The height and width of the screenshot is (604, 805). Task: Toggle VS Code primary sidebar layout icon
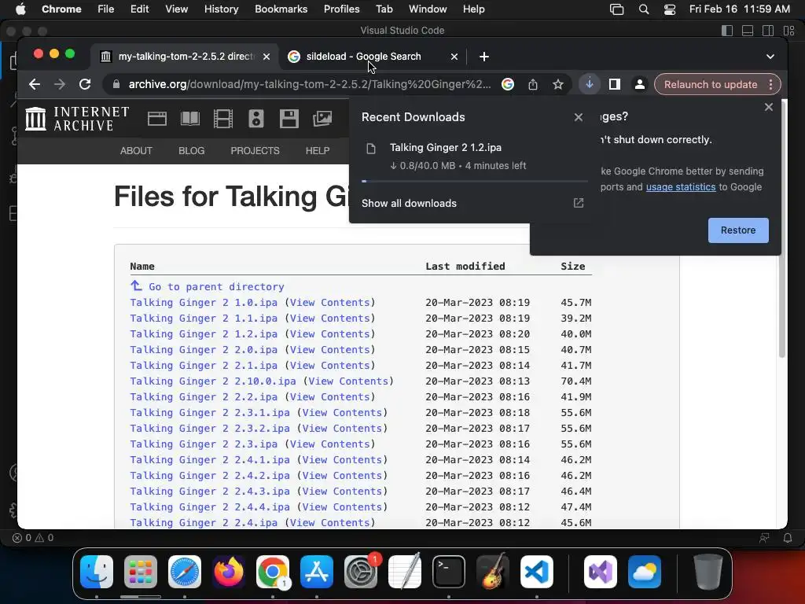[x=727, y=31]
